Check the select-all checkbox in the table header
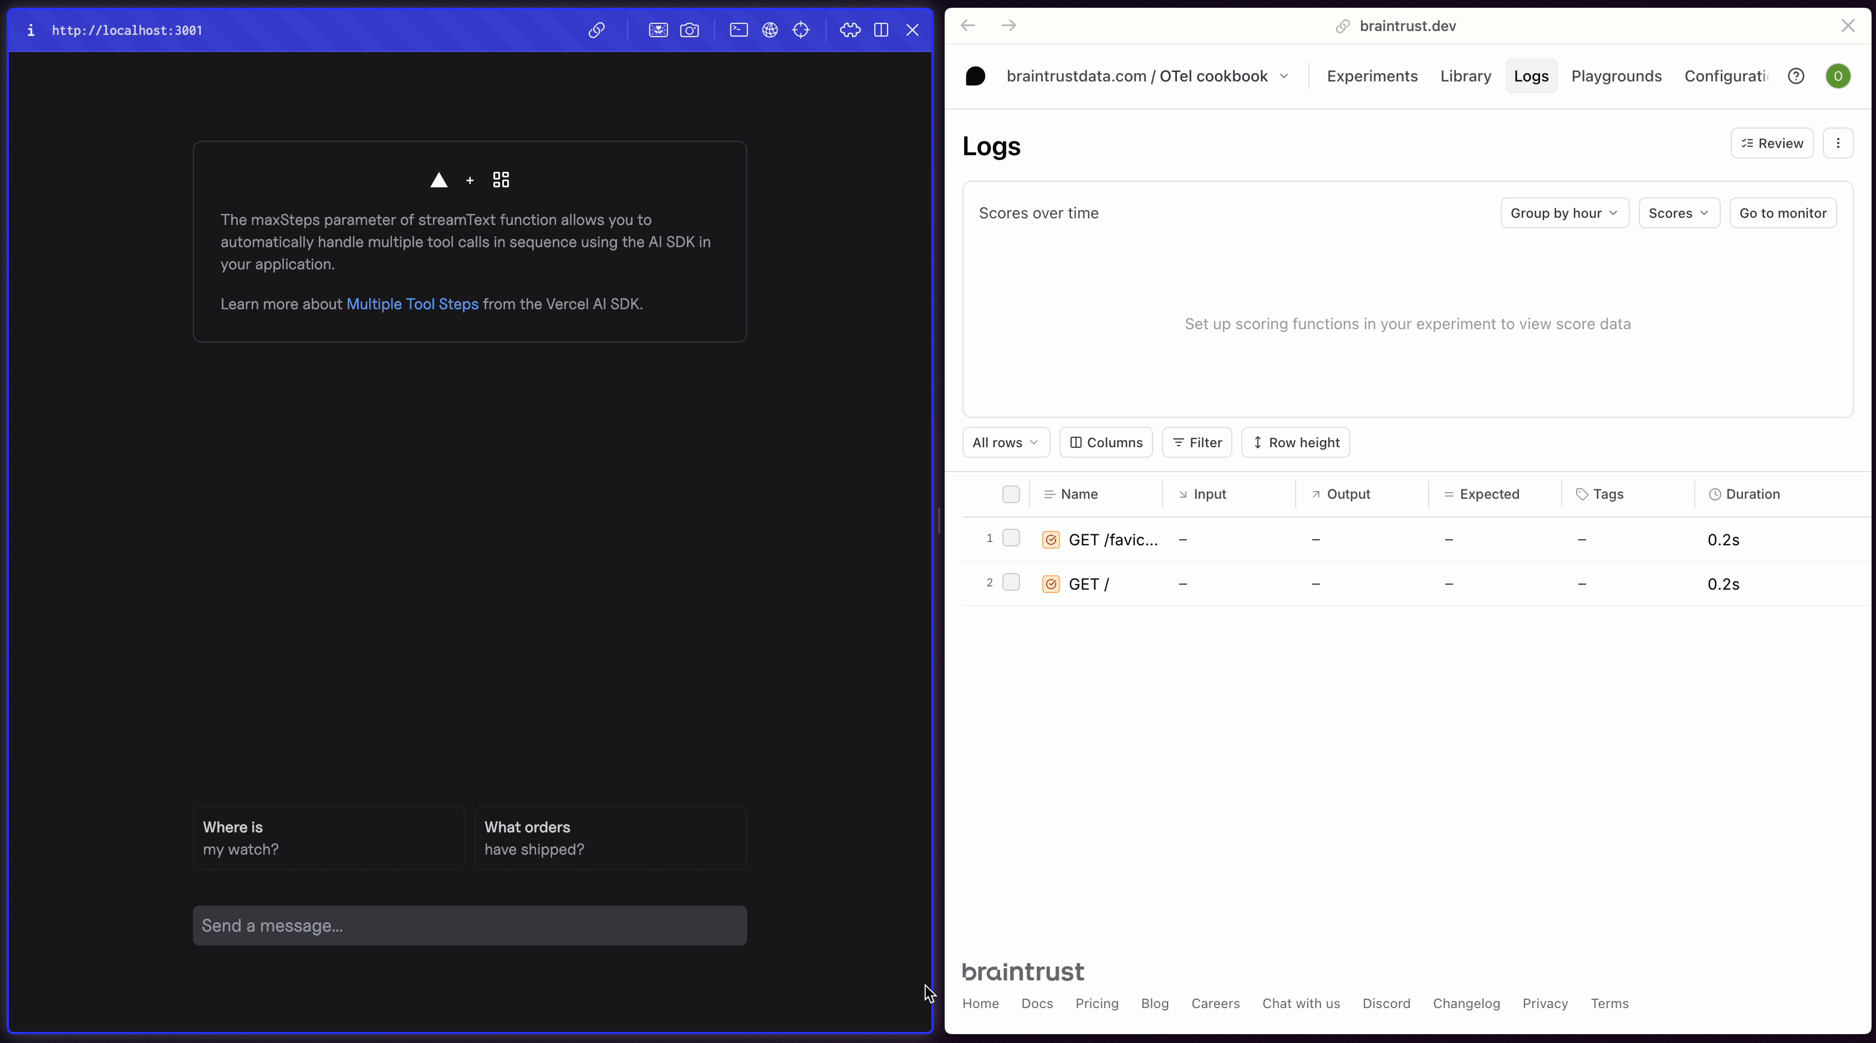The width and height of the screenshot is (1876, 1043). [1011, 494]
